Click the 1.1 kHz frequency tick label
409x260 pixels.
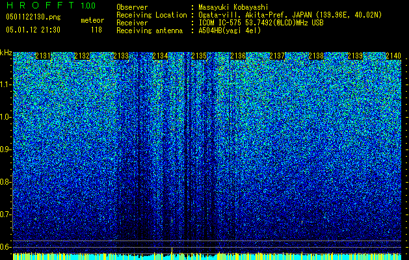(6, 84)
